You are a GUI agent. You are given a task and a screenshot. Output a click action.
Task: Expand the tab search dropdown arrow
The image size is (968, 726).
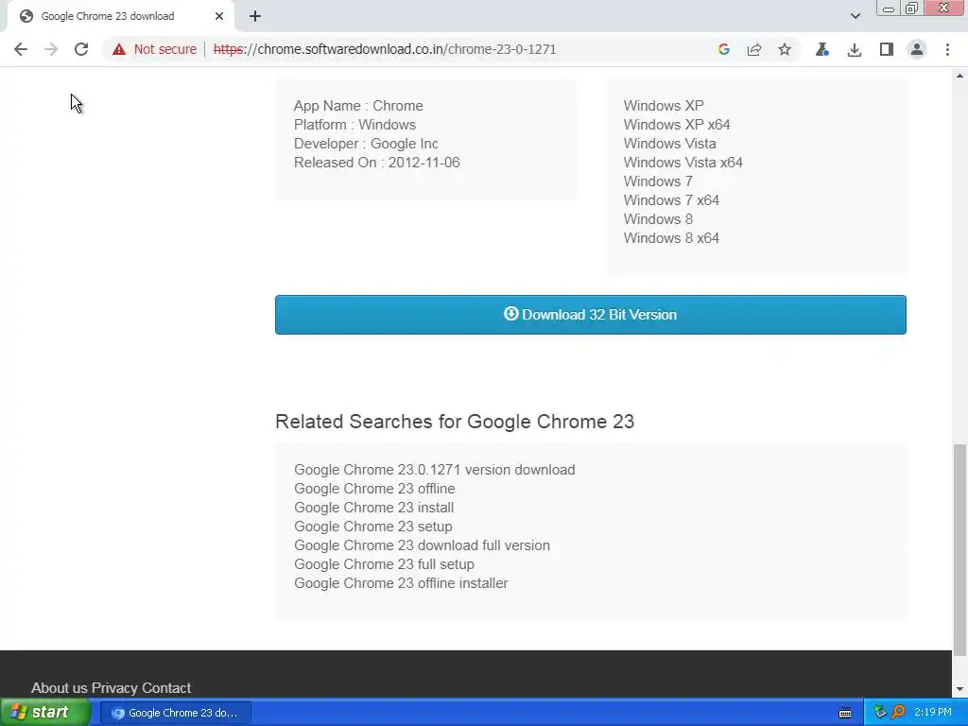tap(855, 16)
